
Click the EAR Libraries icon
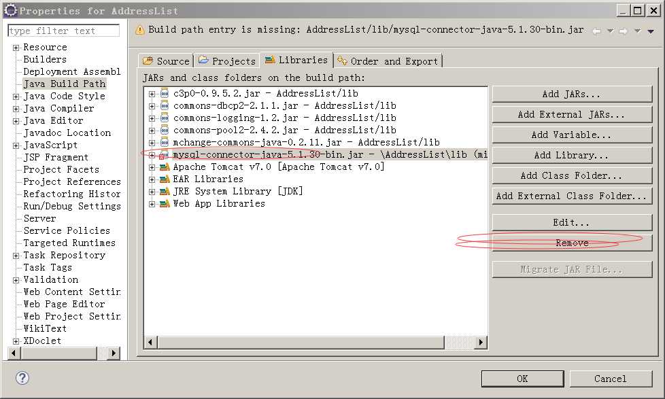[x=165, y=179]
